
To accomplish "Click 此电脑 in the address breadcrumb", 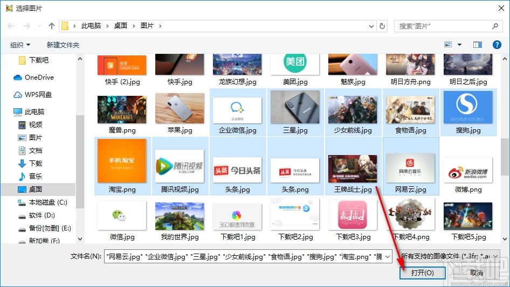I will coord(91,26).
